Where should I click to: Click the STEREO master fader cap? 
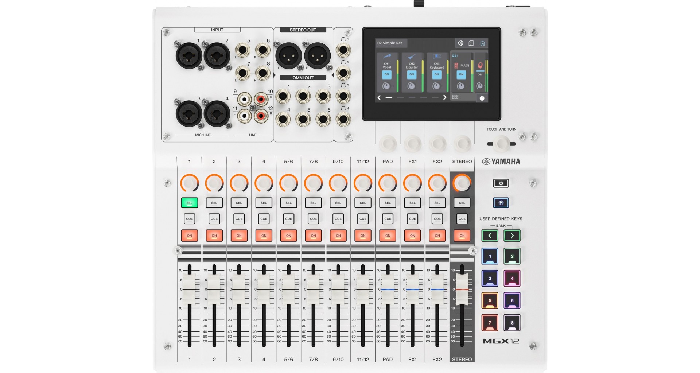tap(462, 289)
